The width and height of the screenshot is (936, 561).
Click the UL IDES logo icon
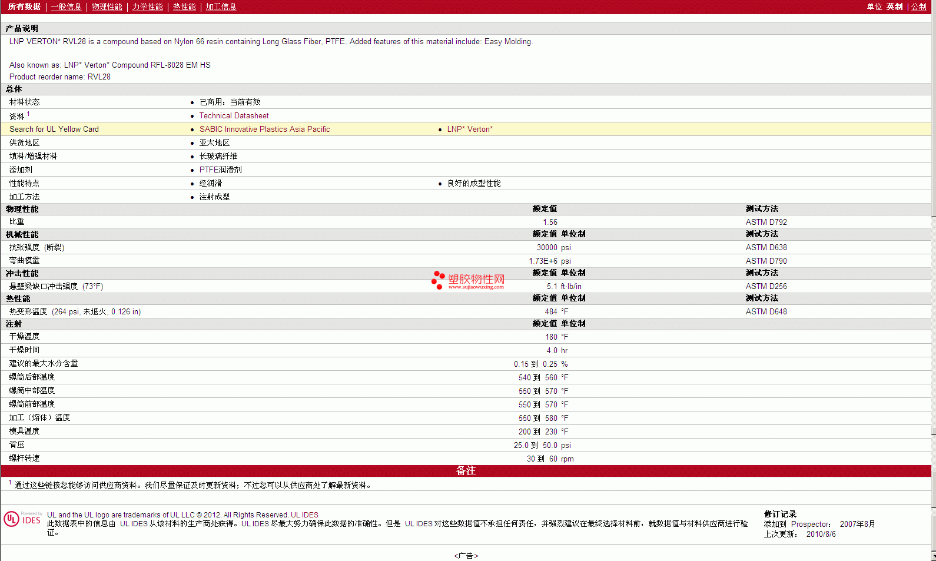pos(23,519)
